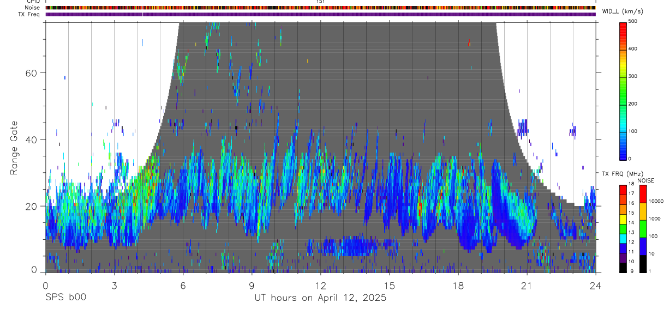The height and width of the screenshot is (309, 670).
Task: Click green segment of NOISE colorbar
Action: [643, 229]
